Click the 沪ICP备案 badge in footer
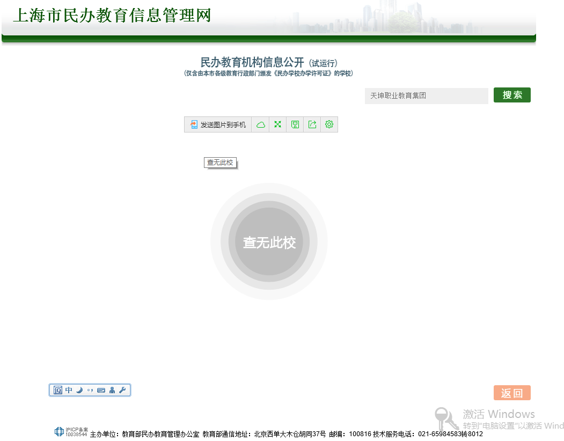 pos(71,432)
